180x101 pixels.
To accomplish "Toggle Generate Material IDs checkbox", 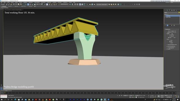I will point(167,47).
